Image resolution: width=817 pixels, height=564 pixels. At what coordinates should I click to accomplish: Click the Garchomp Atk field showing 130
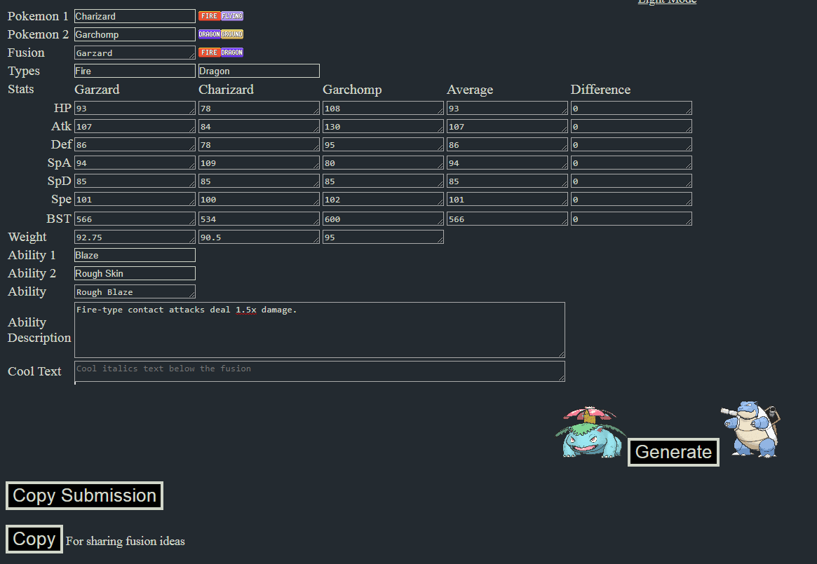click(383, 126)
